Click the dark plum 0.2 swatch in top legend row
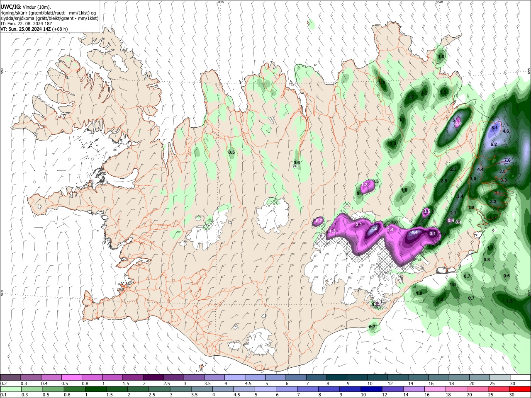Viewport: 531px width, 398px height. 10,378
